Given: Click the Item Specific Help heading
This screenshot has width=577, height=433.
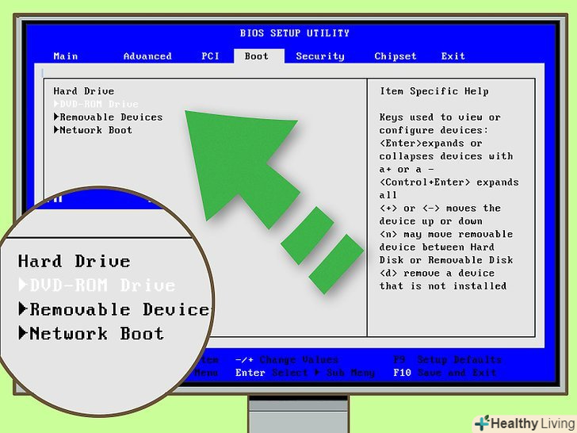Looking at the screenshot, I should (434, 91).
